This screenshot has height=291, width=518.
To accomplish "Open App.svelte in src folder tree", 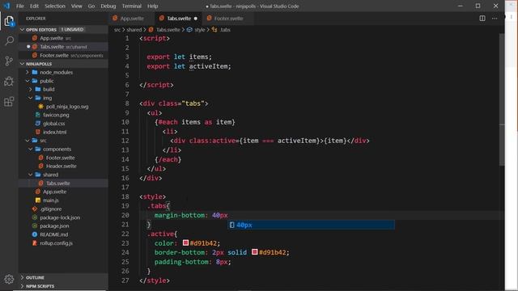I will click(54, 192).
